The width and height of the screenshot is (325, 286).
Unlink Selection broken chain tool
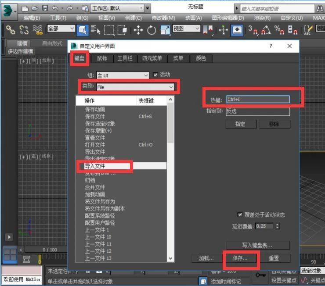pos(24,29)
